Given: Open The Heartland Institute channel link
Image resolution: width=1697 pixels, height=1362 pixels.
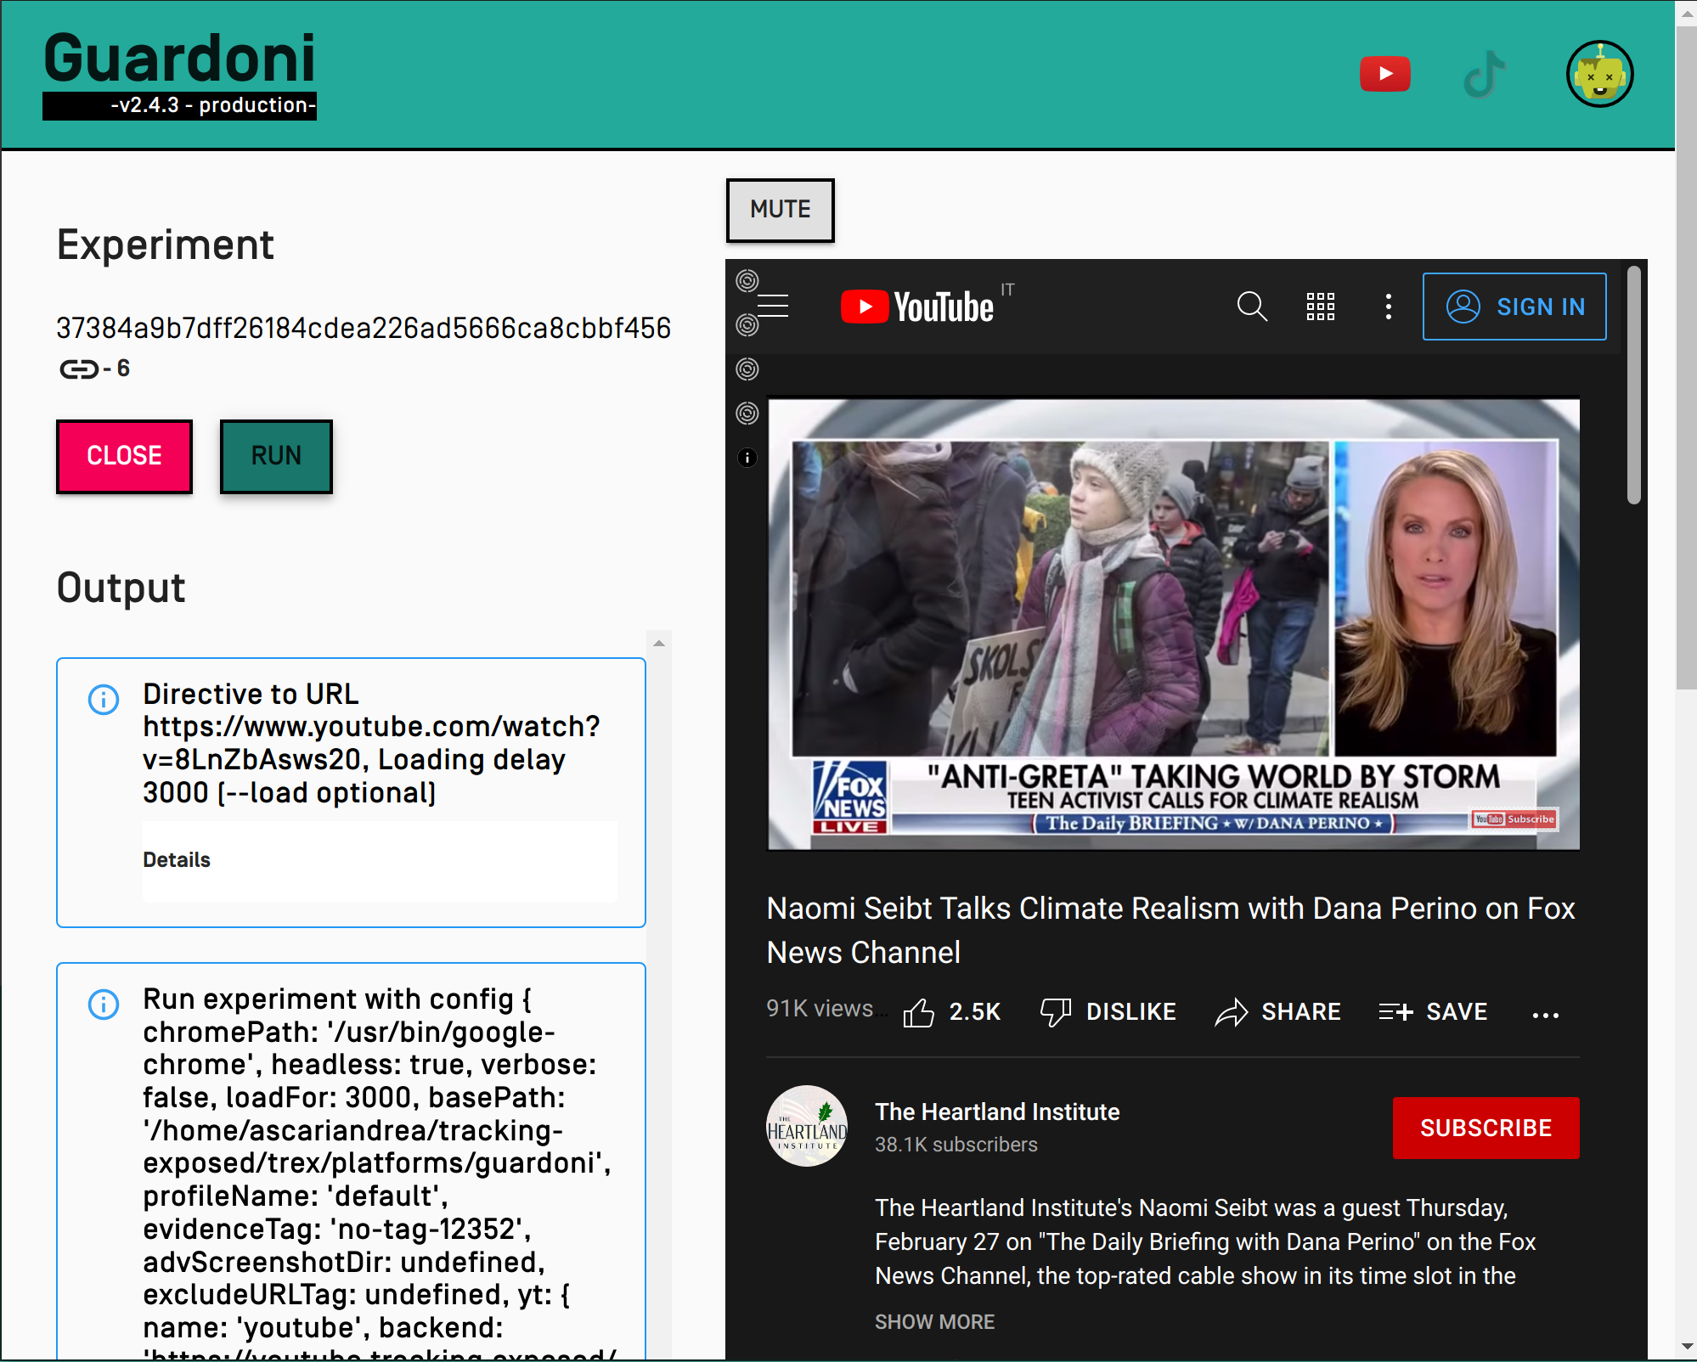Looking at the screenshot, I should (997, 1112).
